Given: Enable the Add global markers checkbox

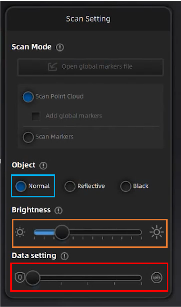Looking at the screenshot, I should point(36,116).
